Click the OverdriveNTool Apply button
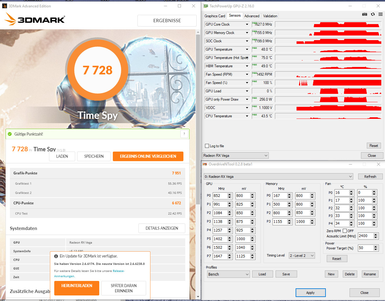The height and width of the screenshot is (301, 385). click(x=310, y=293)
